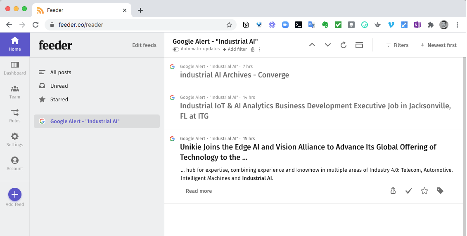The height and width of the screenshot is (236, 467).
Task: Click Edit feeds
Action: coord(144,45)
